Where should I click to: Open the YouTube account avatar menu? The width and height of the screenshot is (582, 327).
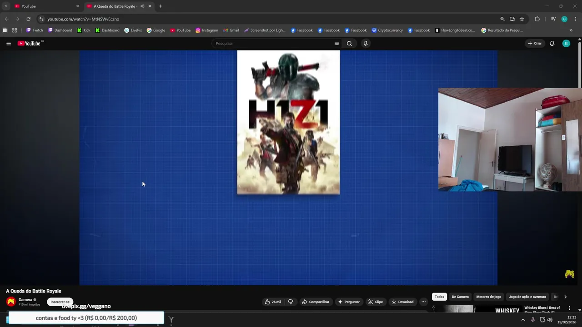(x=566, y=44)
